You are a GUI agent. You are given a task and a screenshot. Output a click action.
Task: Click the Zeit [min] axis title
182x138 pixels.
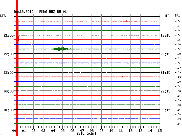pos(86,134)
